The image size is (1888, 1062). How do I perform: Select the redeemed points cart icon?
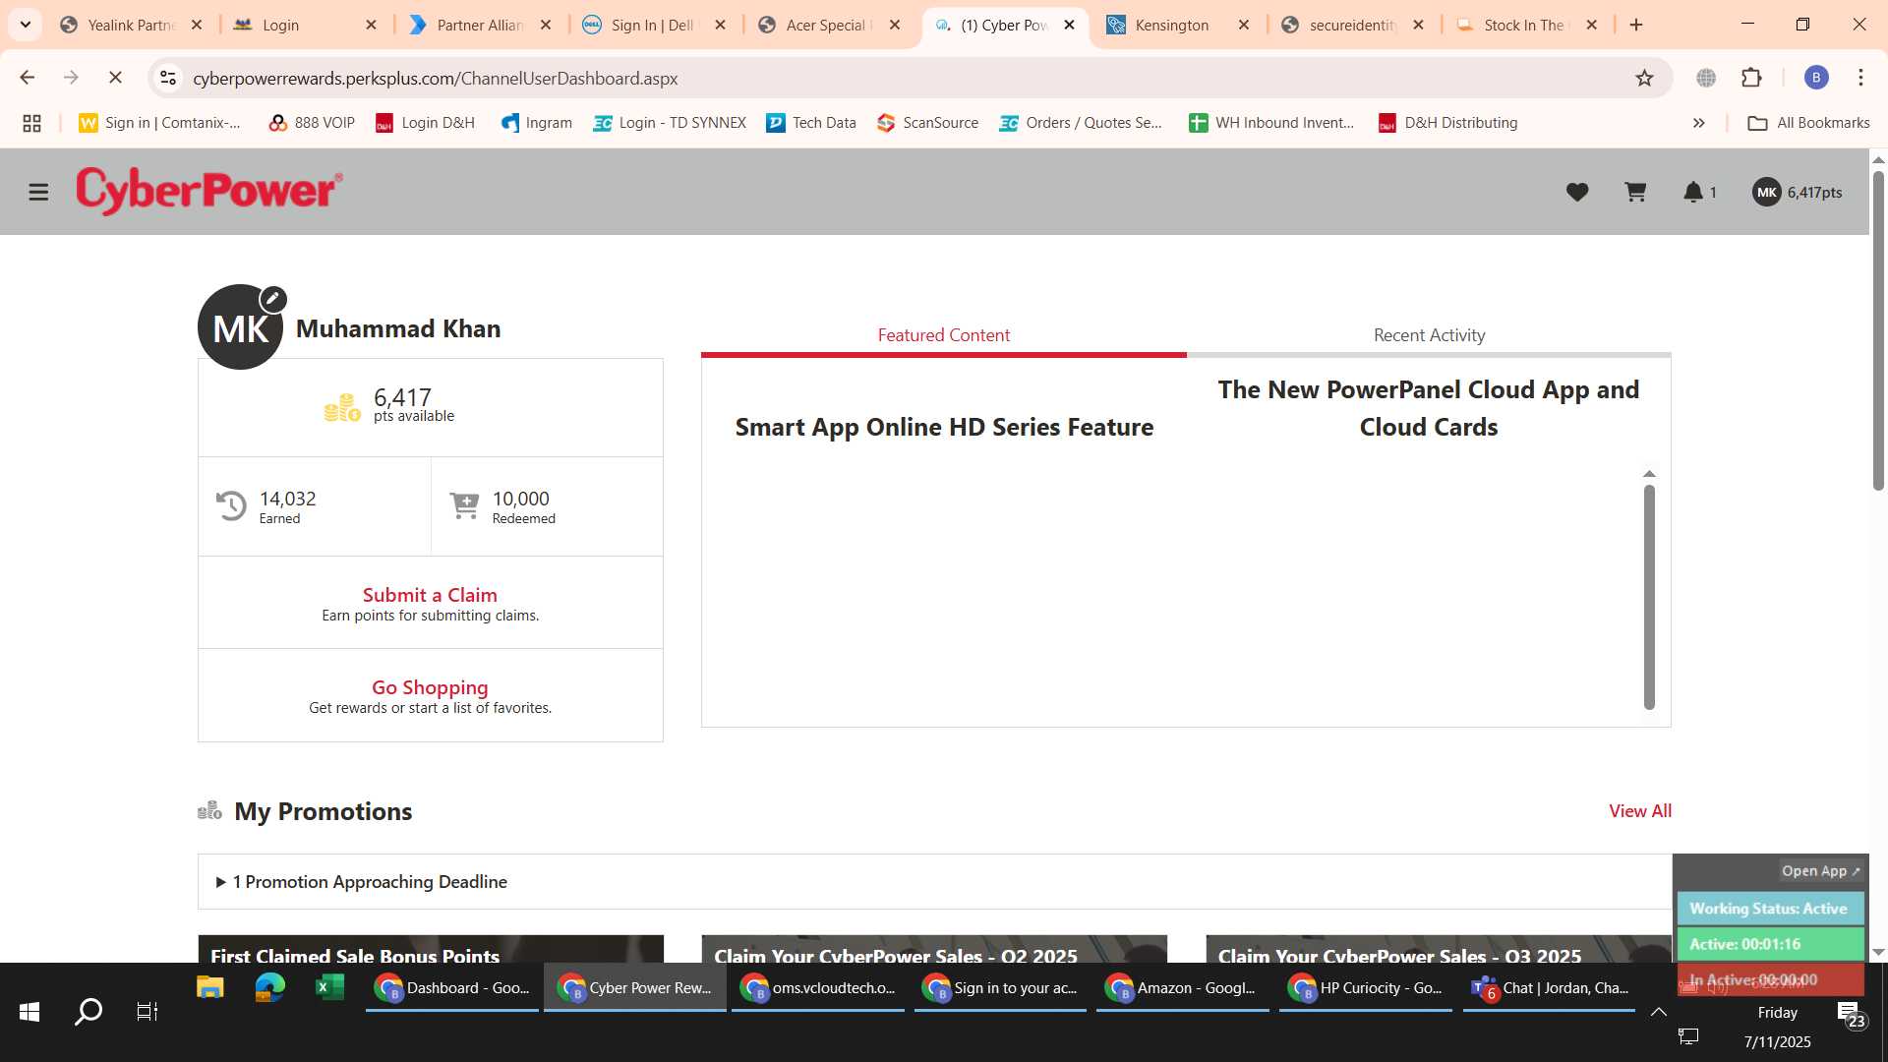tap(464, 506)
